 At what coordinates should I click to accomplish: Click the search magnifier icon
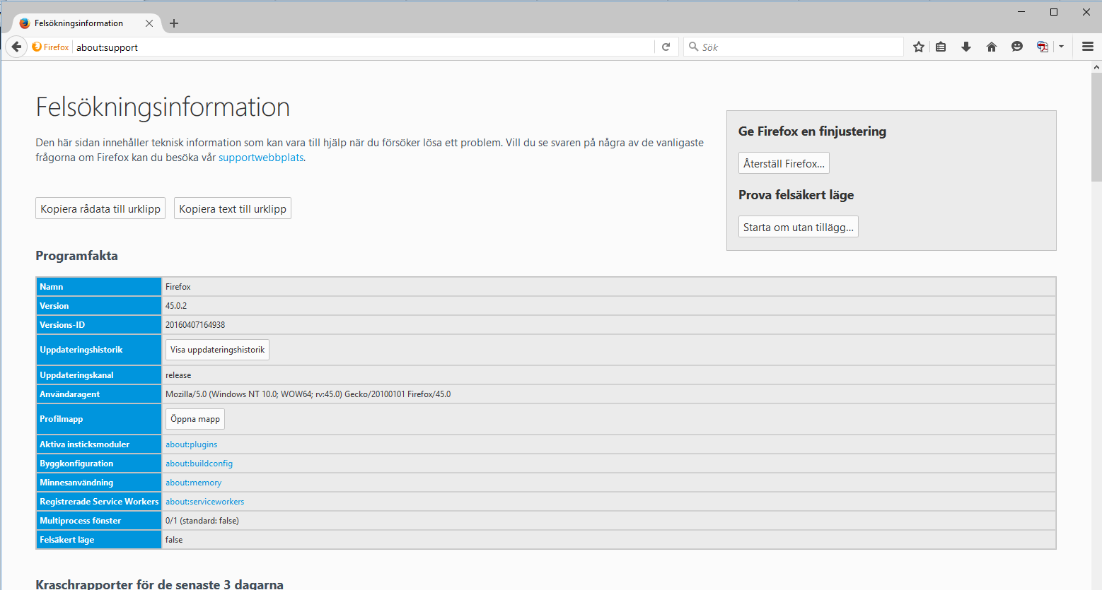tap(693, 47)
